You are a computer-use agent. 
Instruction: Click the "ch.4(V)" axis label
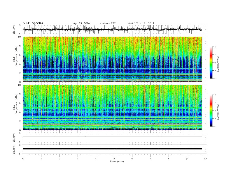coord(14,149)
